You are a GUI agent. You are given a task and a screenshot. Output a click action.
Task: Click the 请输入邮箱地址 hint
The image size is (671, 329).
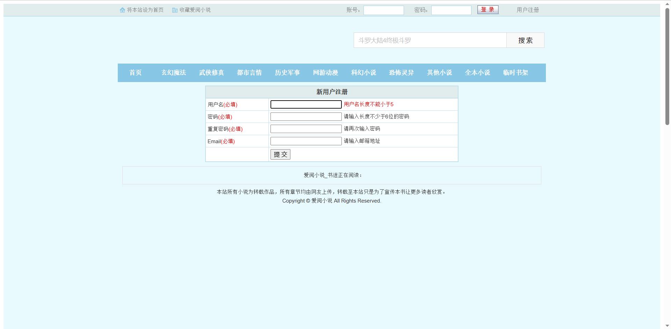coord(362,141)
